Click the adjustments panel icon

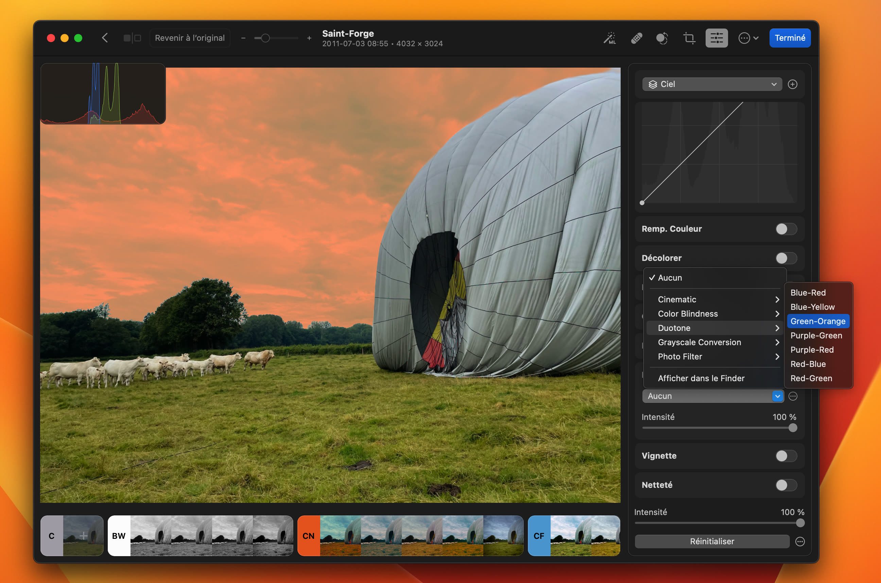(716, 38)
